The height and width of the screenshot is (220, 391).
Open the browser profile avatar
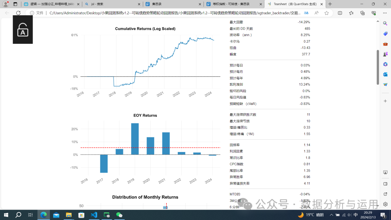point(5,4)
